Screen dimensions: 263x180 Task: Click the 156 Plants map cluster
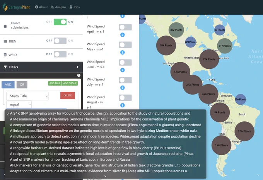tap(241, 99)
